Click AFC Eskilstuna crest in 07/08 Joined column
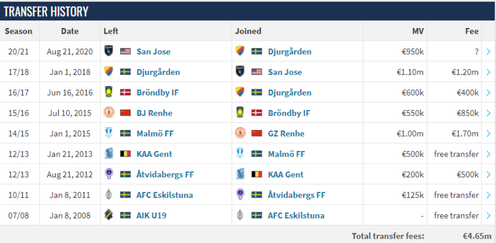 [x=240, y=215]
